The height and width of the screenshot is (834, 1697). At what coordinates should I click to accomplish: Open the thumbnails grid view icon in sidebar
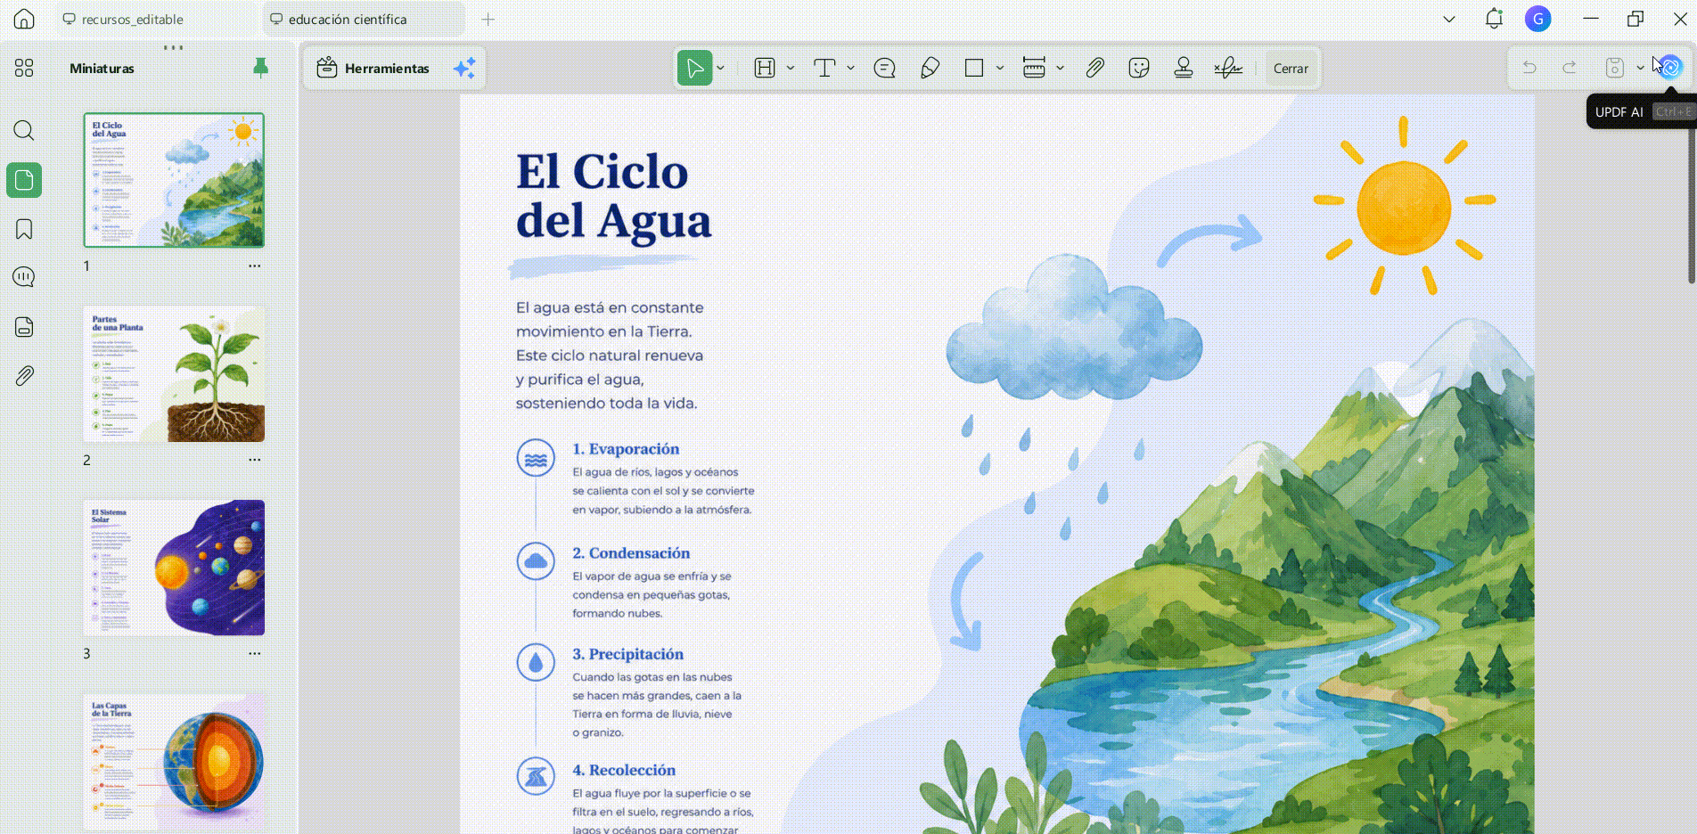24,68
